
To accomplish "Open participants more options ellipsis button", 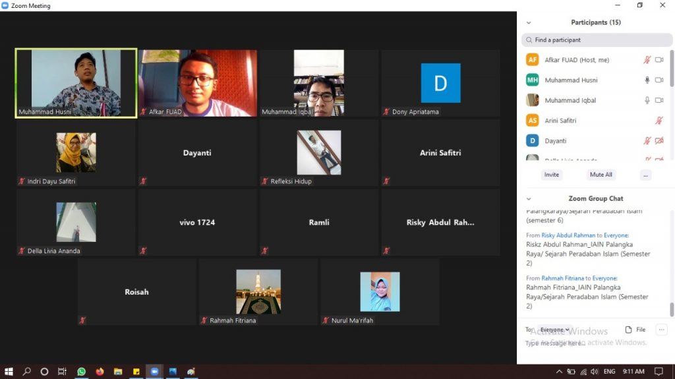I will [x=645, y=175].
